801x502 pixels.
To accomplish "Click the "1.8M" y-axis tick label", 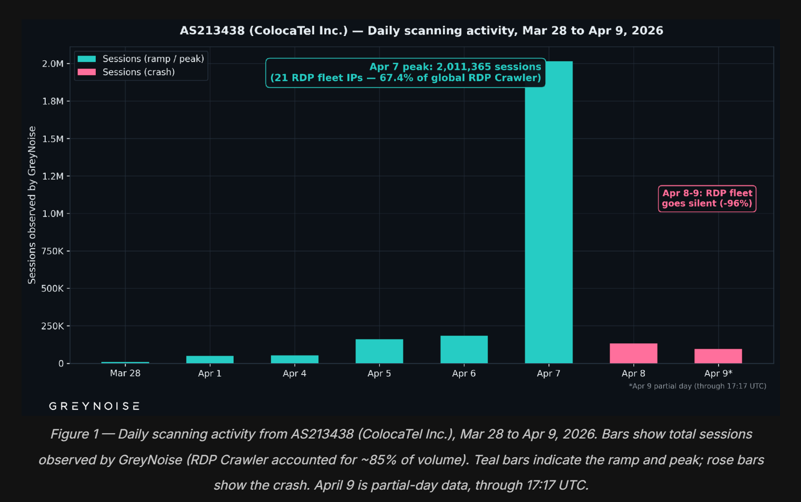I will point(53,101).
